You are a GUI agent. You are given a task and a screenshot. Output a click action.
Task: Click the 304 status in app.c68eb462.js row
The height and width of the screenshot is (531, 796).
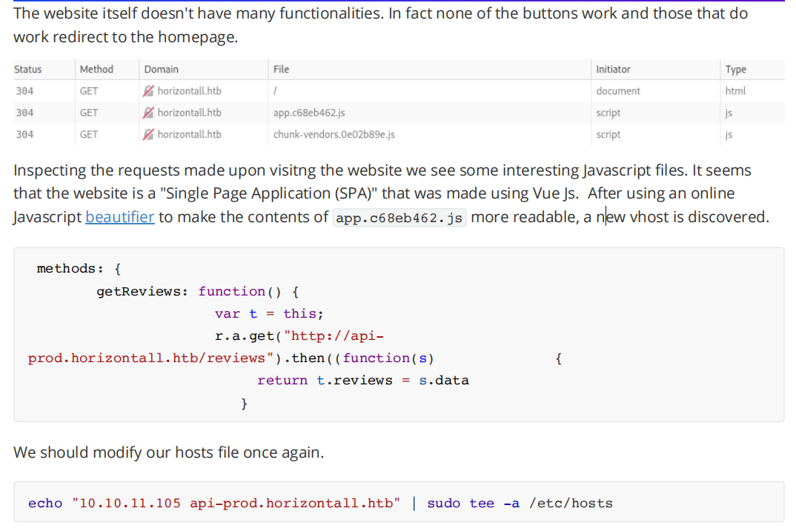tap(24, 113)
